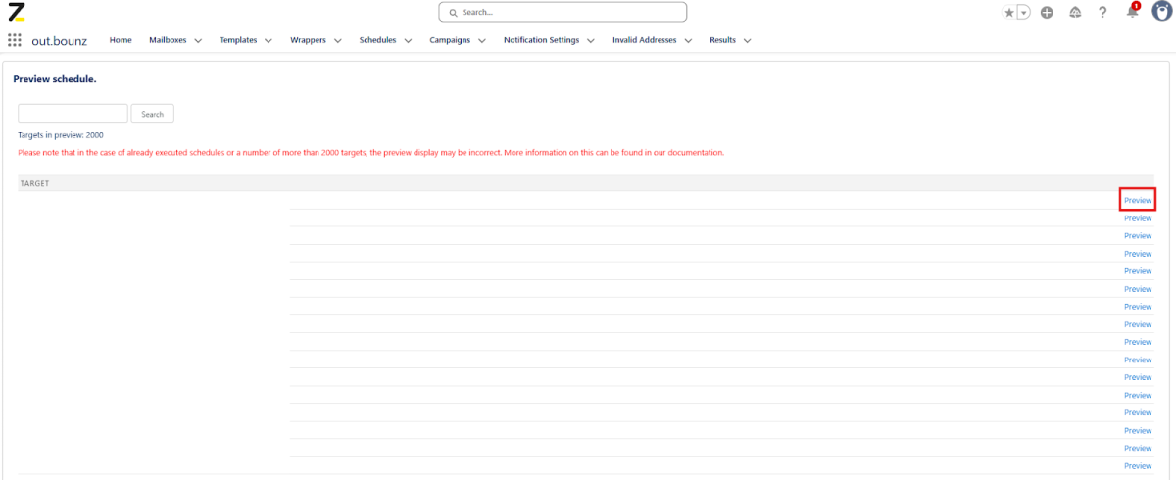
Task: Open the App Launcher grid icon
Action: tap(15, 40)
